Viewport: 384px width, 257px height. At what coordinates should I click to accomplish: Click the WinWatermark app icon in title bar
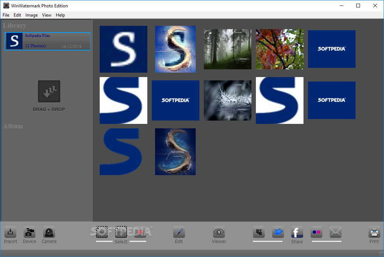coord(6,6)
